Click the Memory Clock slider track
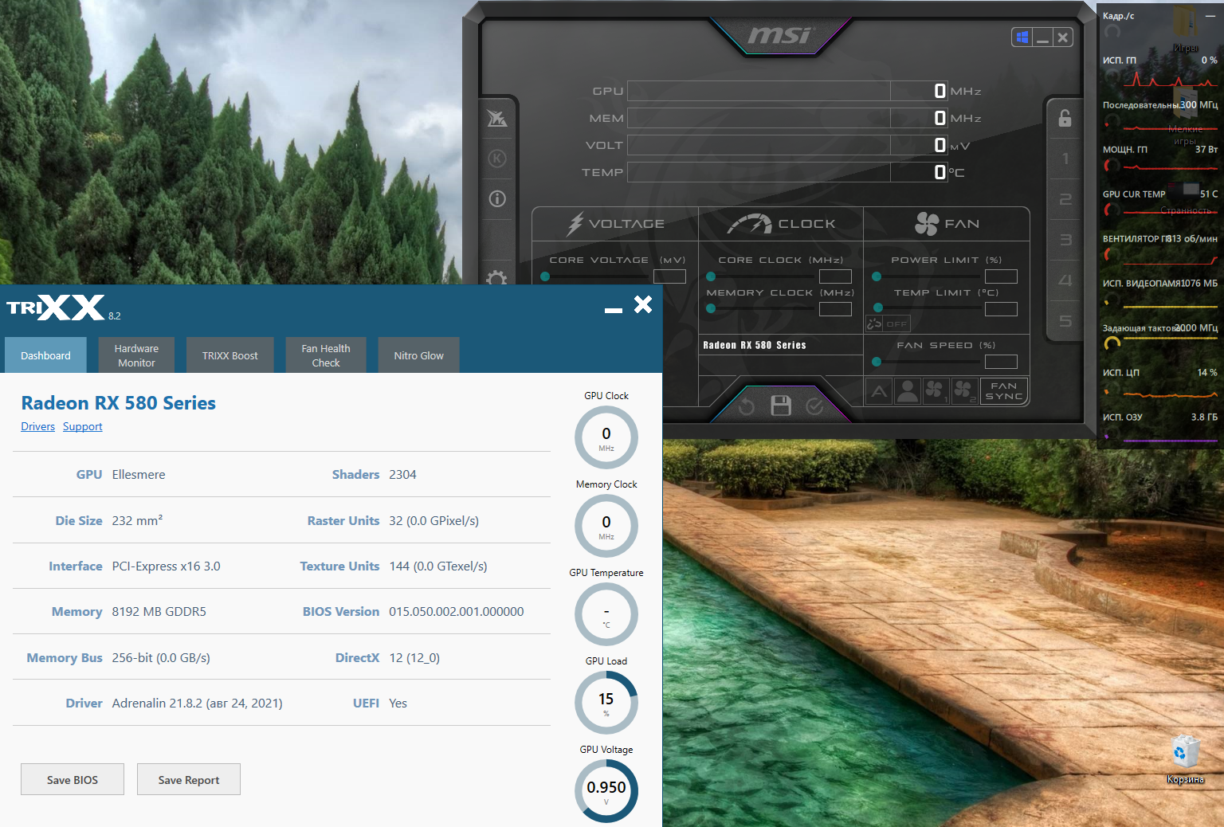The height and width of the screenshot is (827, 1224). coord(761,308)
